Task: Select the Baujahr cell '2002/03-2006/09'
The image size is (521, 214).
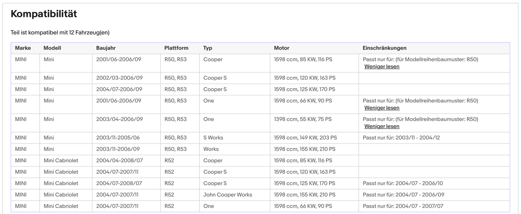Action: 119,78
